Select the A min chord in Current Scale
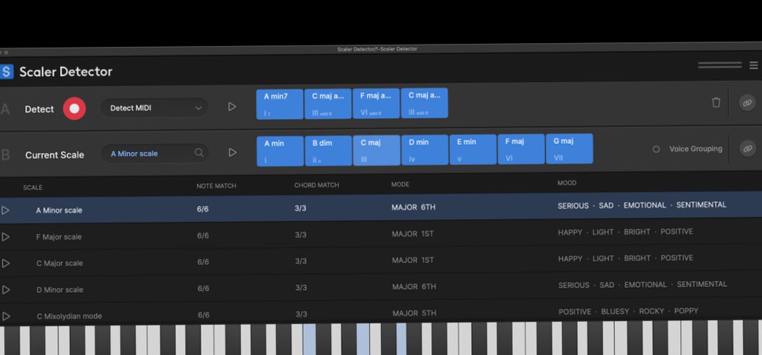Screen dimensions: 762x355 279,151
